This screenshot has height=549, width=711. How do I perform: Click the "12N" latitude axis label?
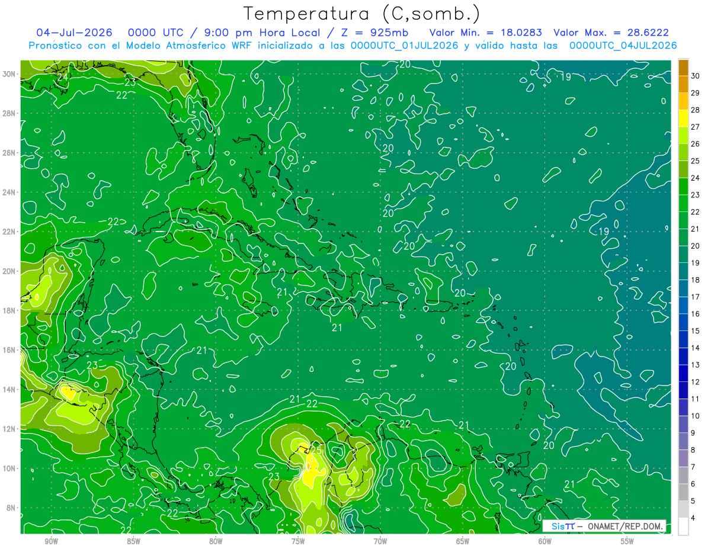(9, 429)
